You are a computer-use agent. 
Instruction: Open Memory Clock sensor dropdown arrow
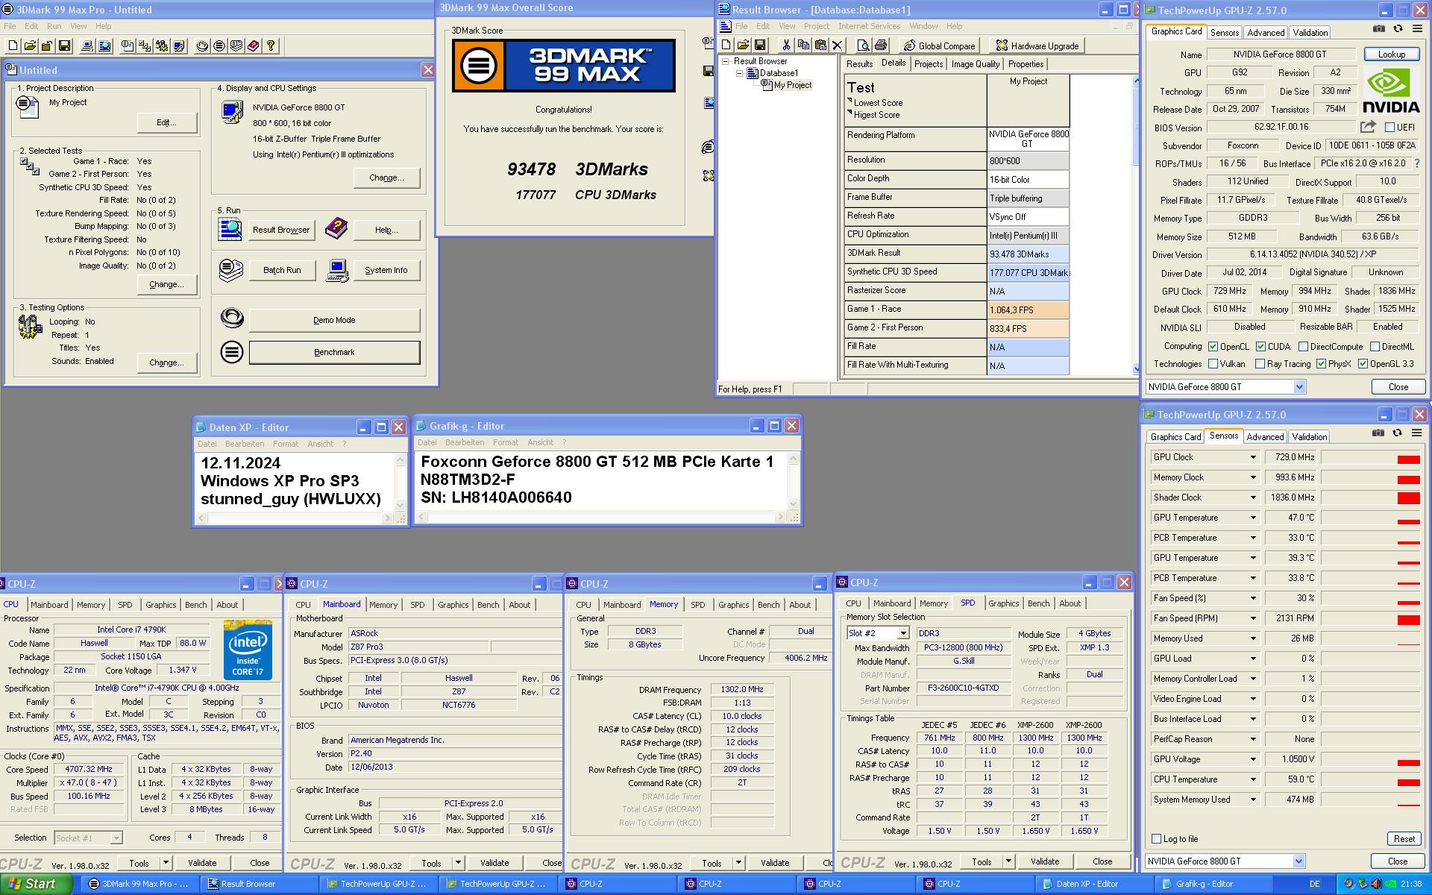pyautogui.click(x=1252, y=477)
